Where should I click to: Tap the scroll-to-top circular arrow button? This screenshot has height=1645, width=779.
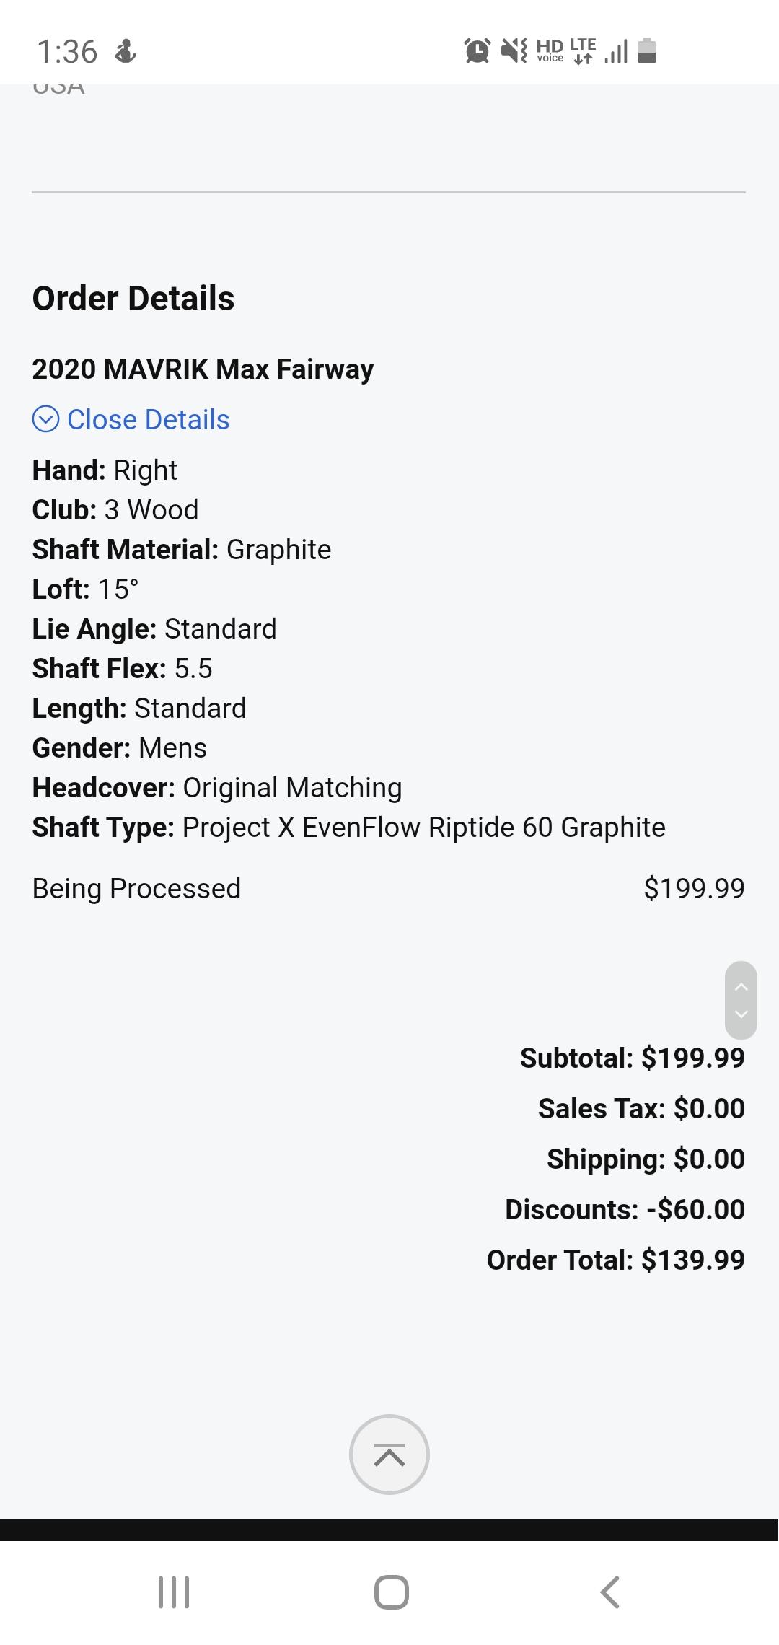(389, 1455)
